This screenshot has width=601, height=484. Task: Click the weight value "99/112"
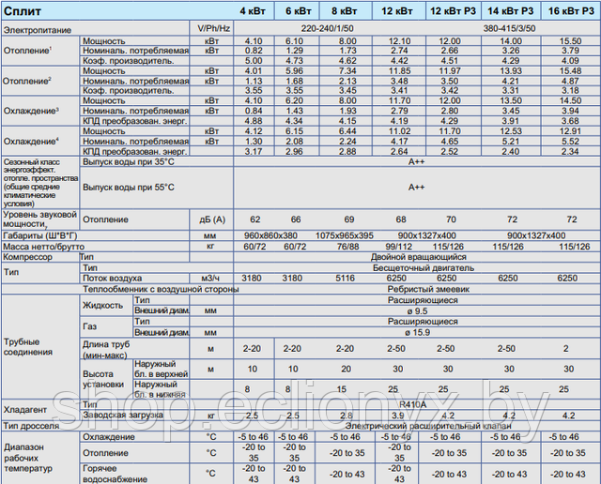398,247
